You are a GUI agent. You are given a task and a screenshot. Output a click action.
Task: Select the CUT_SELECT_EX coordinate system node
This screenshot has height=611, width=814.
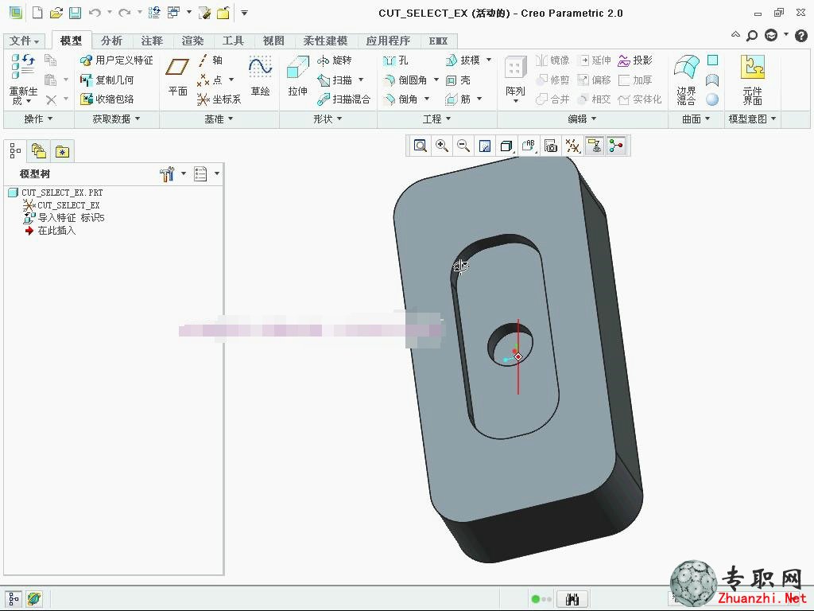coord(61,205)
